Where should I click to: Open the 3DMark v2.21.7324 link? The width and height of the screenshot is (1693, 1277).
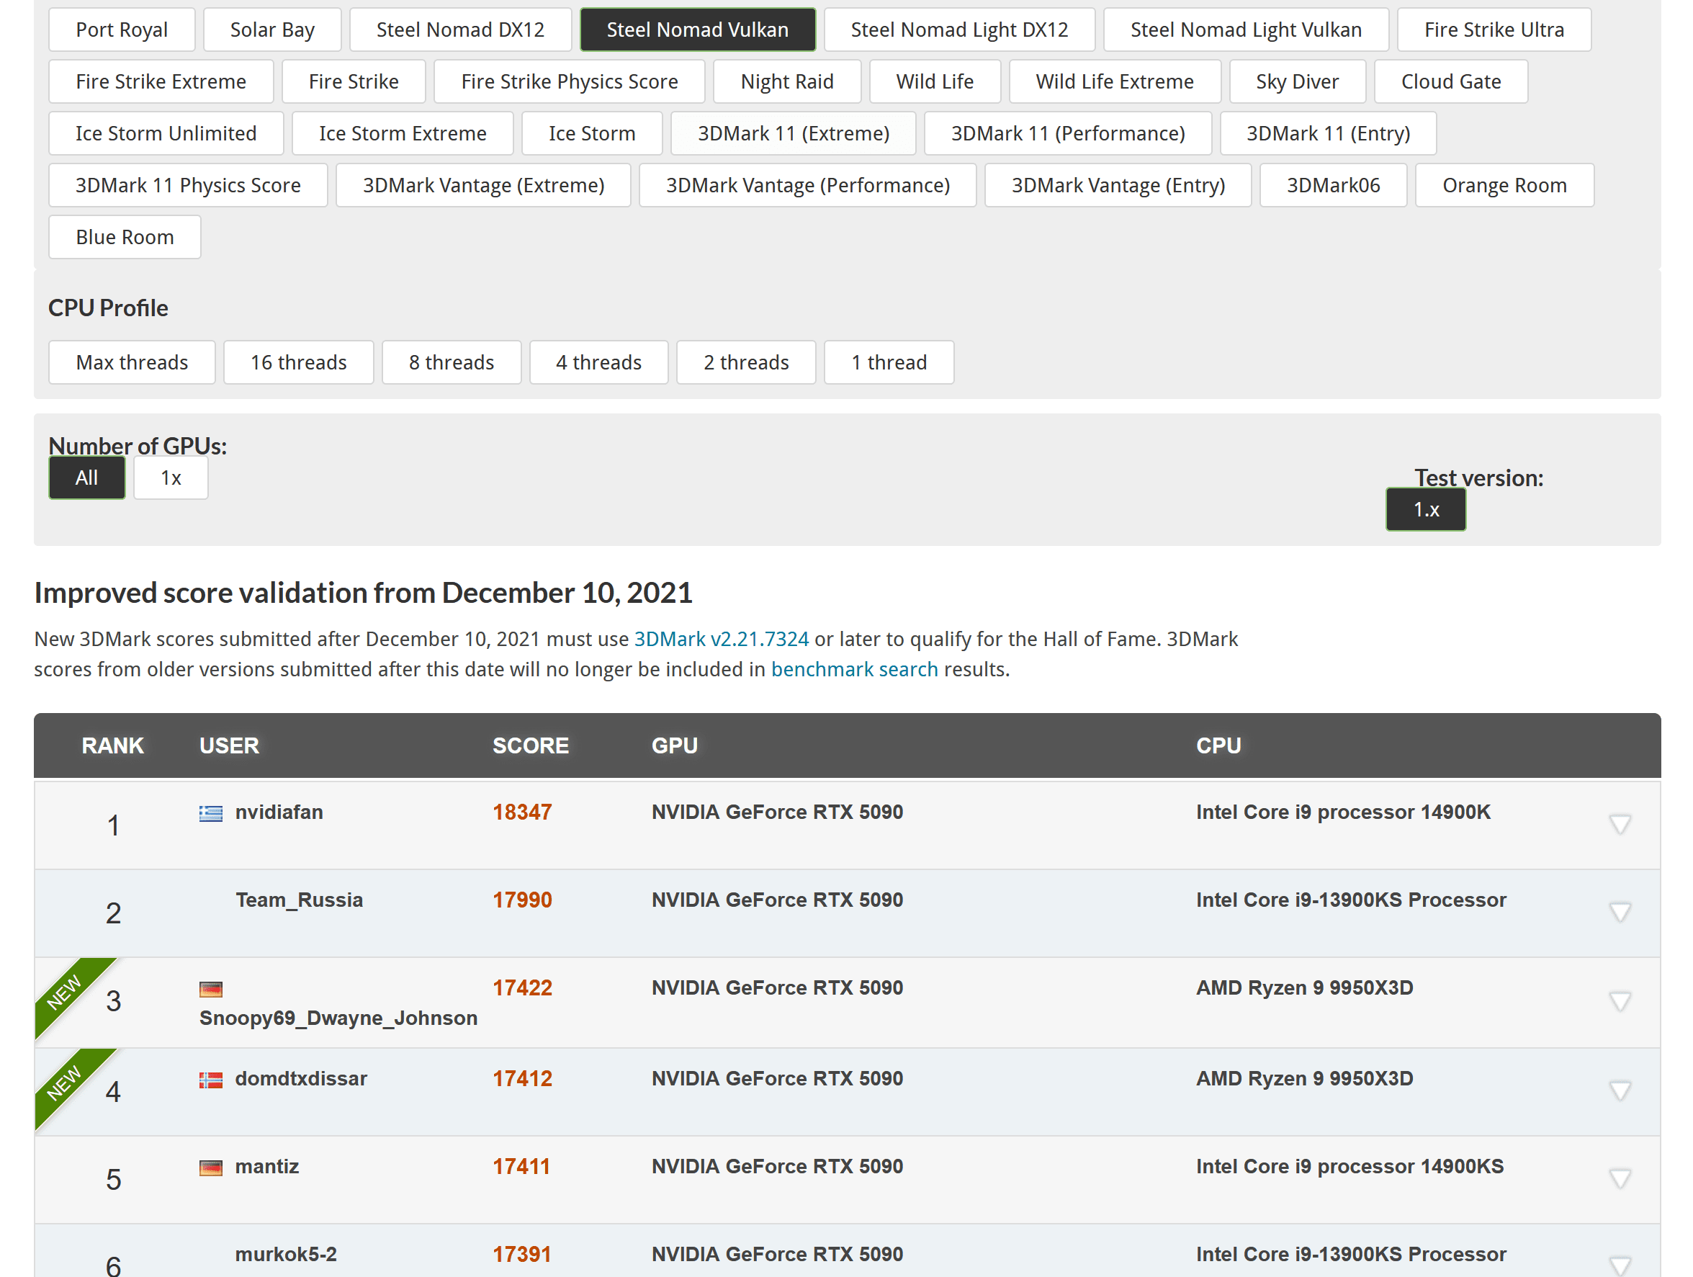pyautogui.click(x=721, y=640)
